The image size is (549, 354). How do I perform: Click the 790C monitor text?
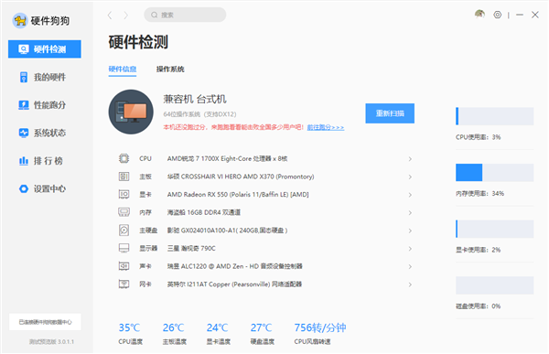[191, 248]
